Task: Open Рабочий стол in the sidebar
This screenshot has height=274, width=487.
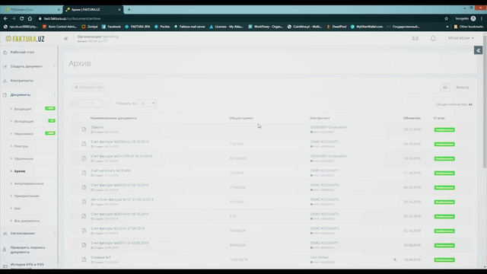Action: 22,53
